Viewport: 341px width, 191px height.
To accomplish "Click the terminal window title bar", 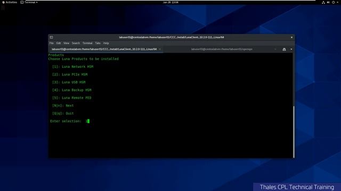I will (x=172, y=37).
